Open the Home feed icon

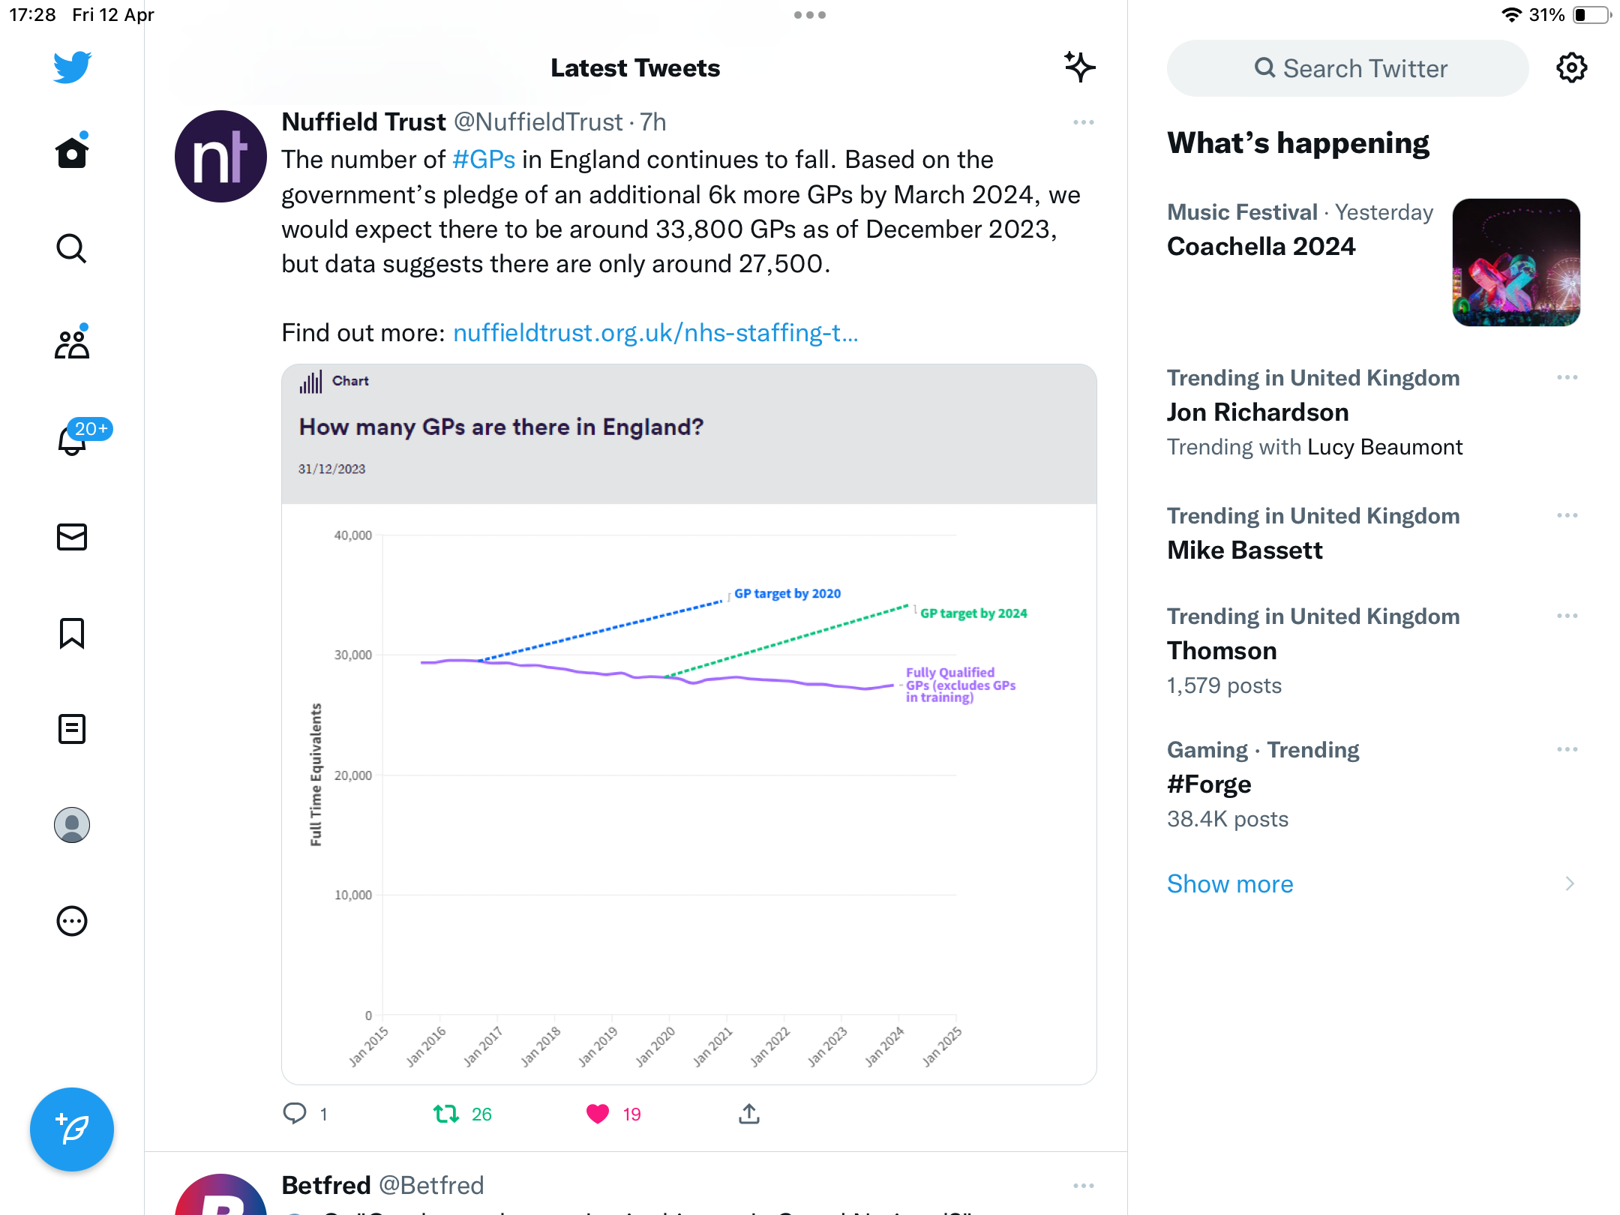tap(72, 152)
